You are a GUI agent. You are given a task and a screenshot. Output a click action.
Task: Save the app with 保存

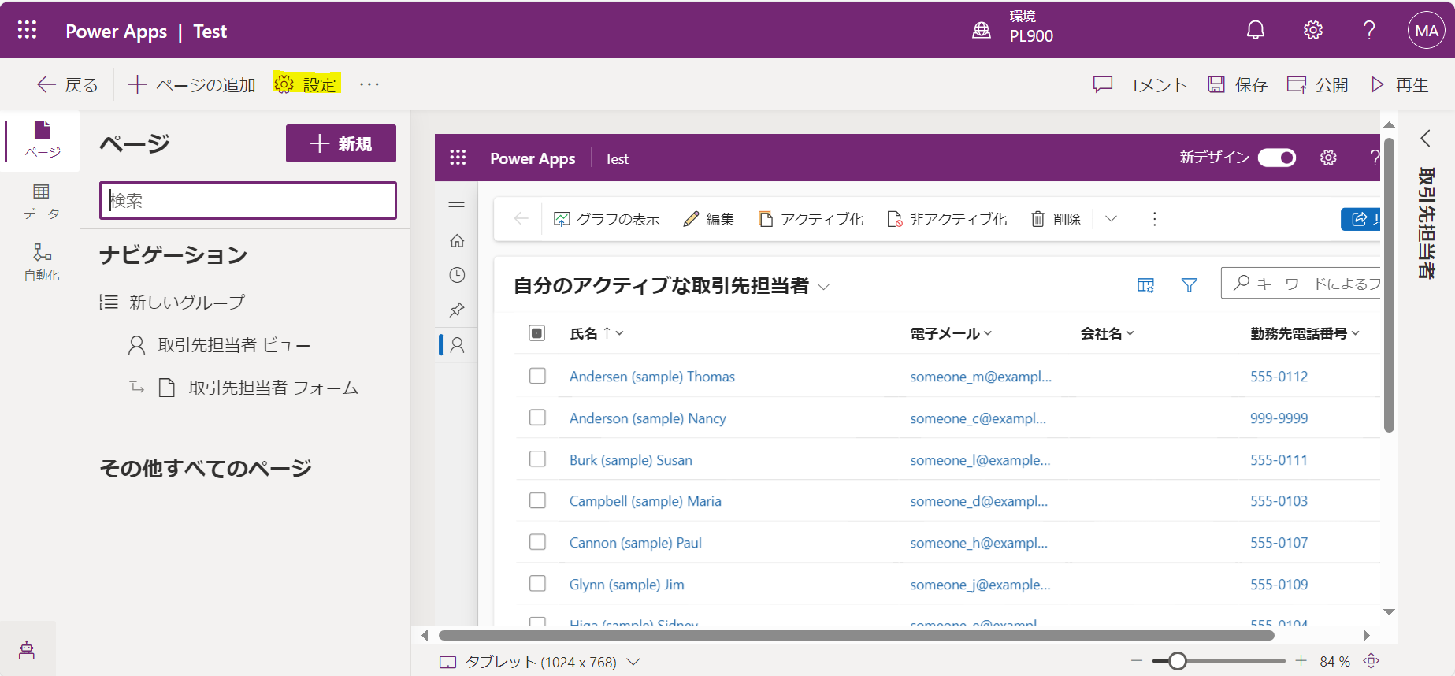[1238, 85]
